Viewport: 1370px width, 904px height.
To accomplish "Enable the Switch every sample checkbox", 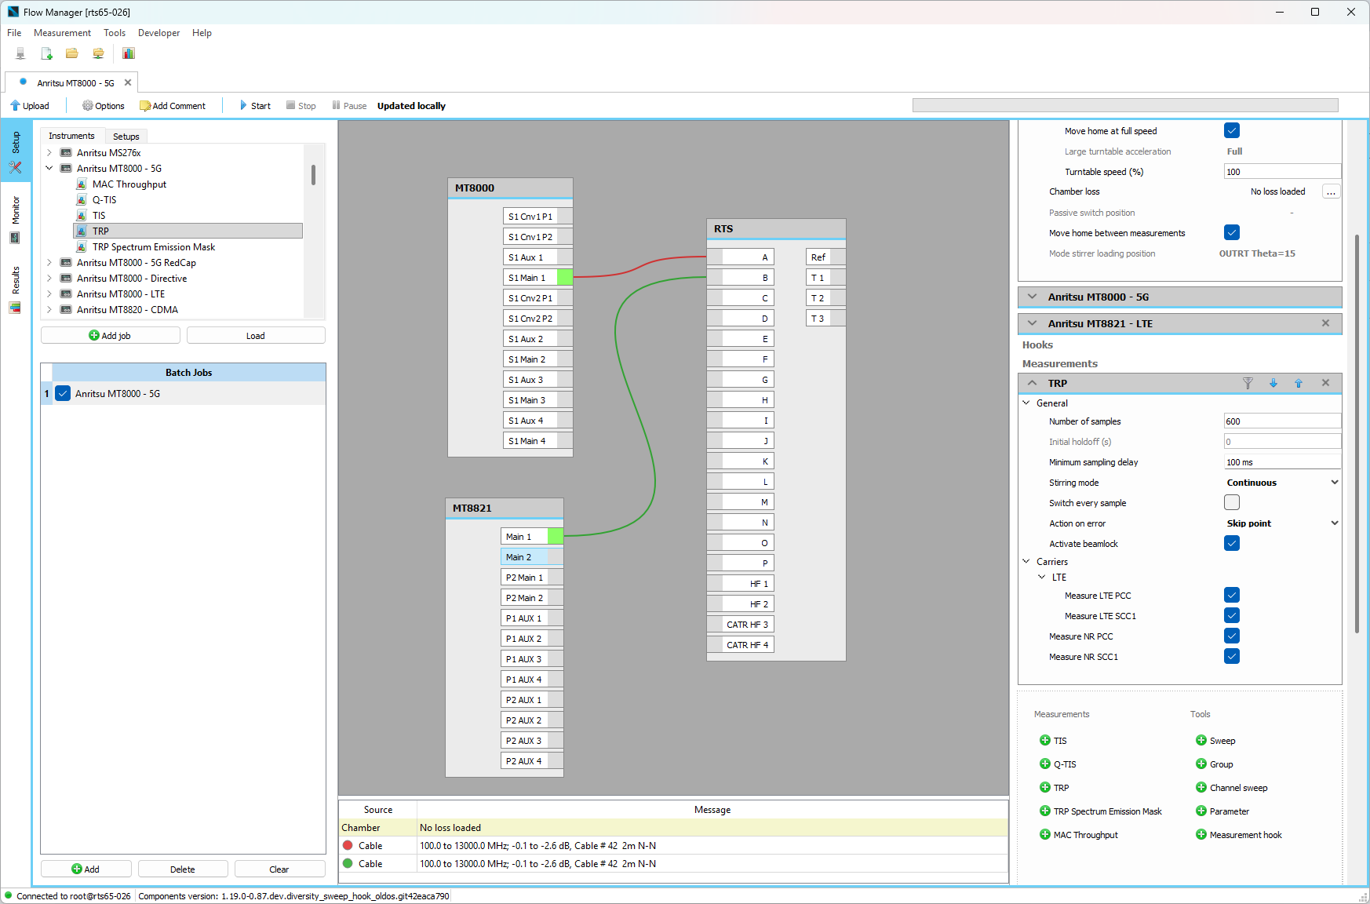I will 1232,502.
